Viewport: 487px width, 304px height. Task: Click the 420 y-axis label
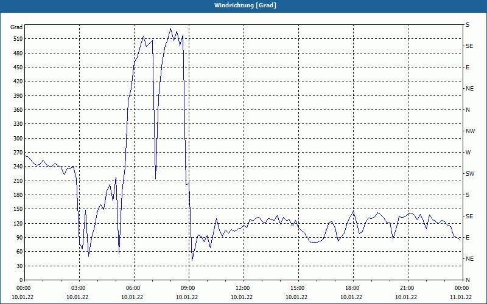click(x=18, y=81)
